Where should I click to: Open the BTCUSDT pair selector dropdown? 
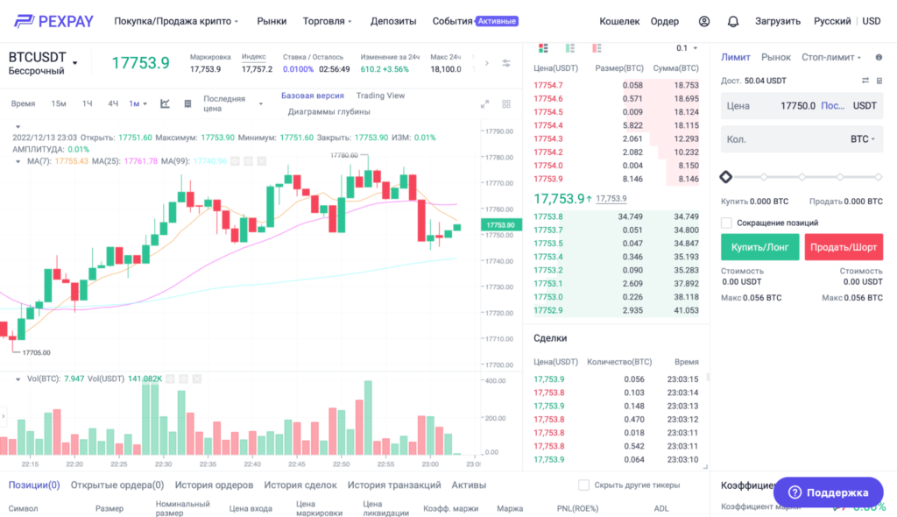(74, 63)
